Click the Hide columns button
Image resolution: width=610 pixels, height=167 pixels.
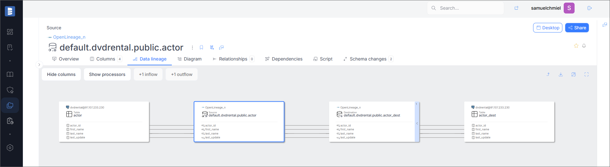tap(61, 74)
